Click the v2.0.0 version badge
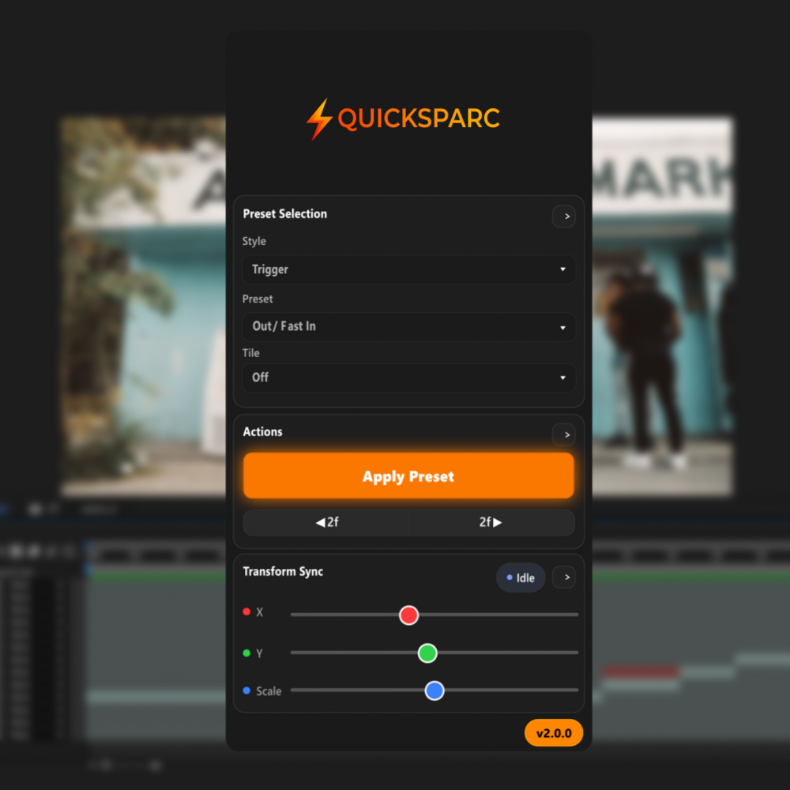Image resolution: width=790 pixels, height=790 pixels. point(553,733)
